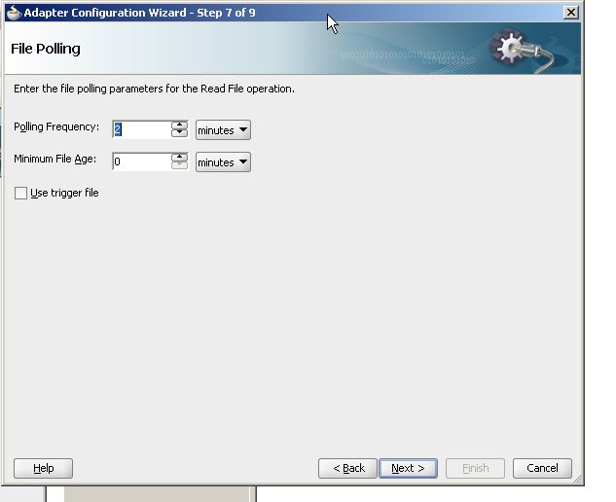The image size is (616, 502).
Task: Click the wizard title bar app icon
Action: pyautogui.click(x=14, y=13)
